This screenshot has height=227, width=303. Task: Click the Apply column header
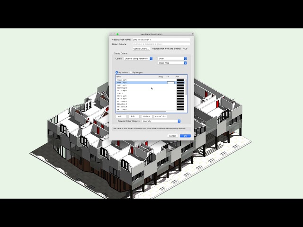[x=161, y=77]
